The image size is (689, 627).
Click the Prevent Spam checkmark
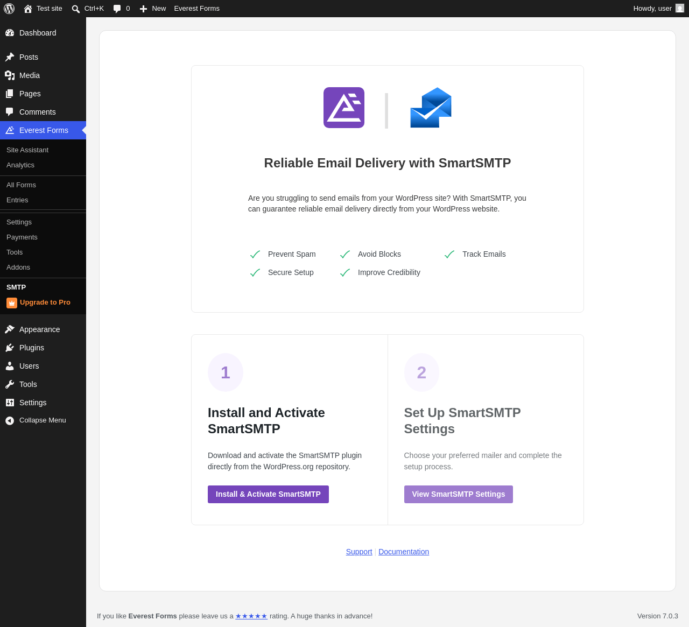(x=255, y=255)
